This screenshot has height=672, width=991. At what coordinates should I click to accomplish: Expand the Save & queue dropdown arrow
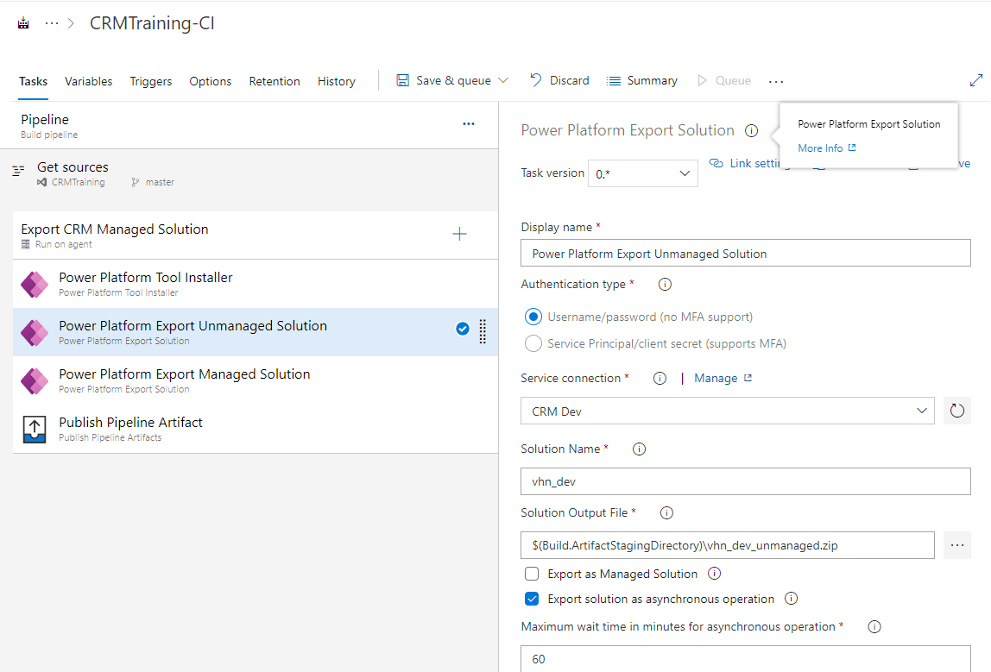coord(504,80)
